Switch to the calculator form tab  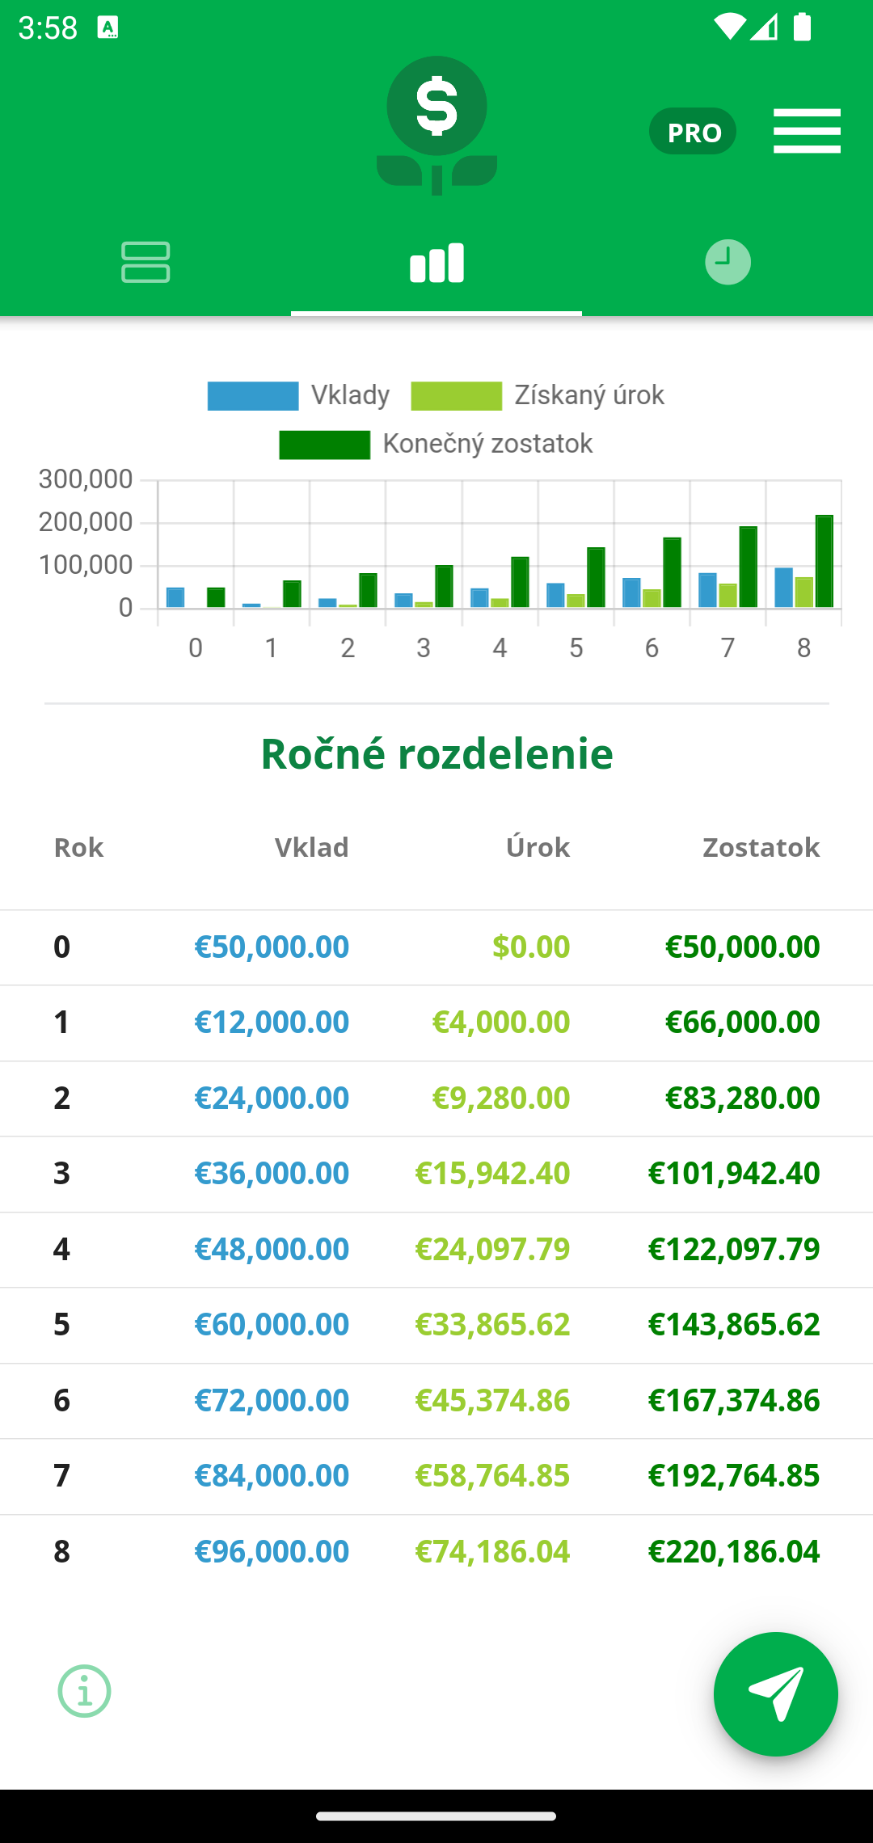(145, 262)
